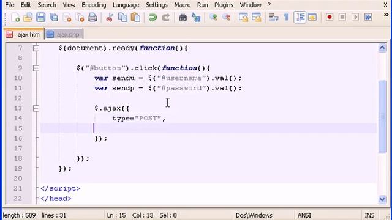Switch to the ajax.php tab
Viewport: 392px width, 220px height.
point(64,34)
